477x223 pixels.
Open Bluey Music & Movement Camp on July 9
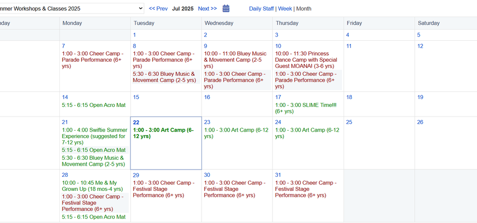tap(235, 57)
